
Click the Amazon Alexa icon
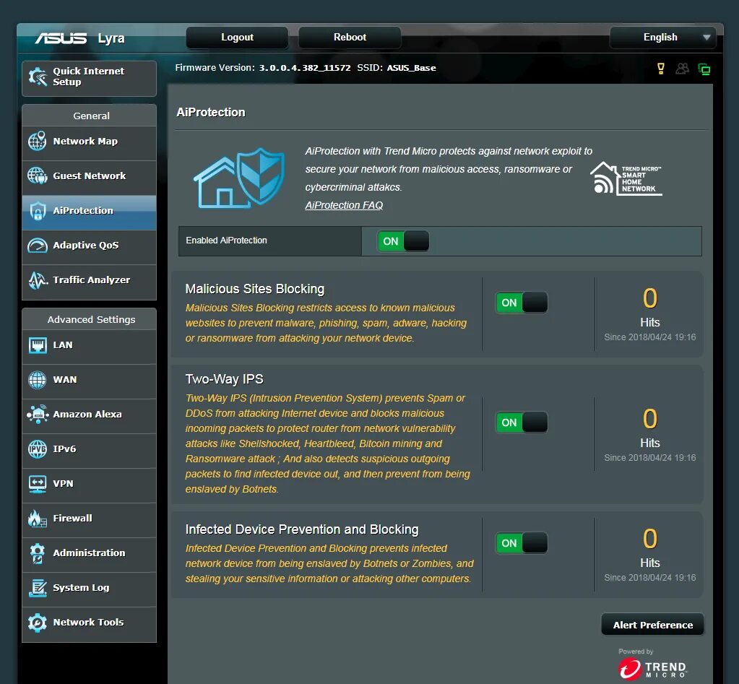[x=38, y=414]
